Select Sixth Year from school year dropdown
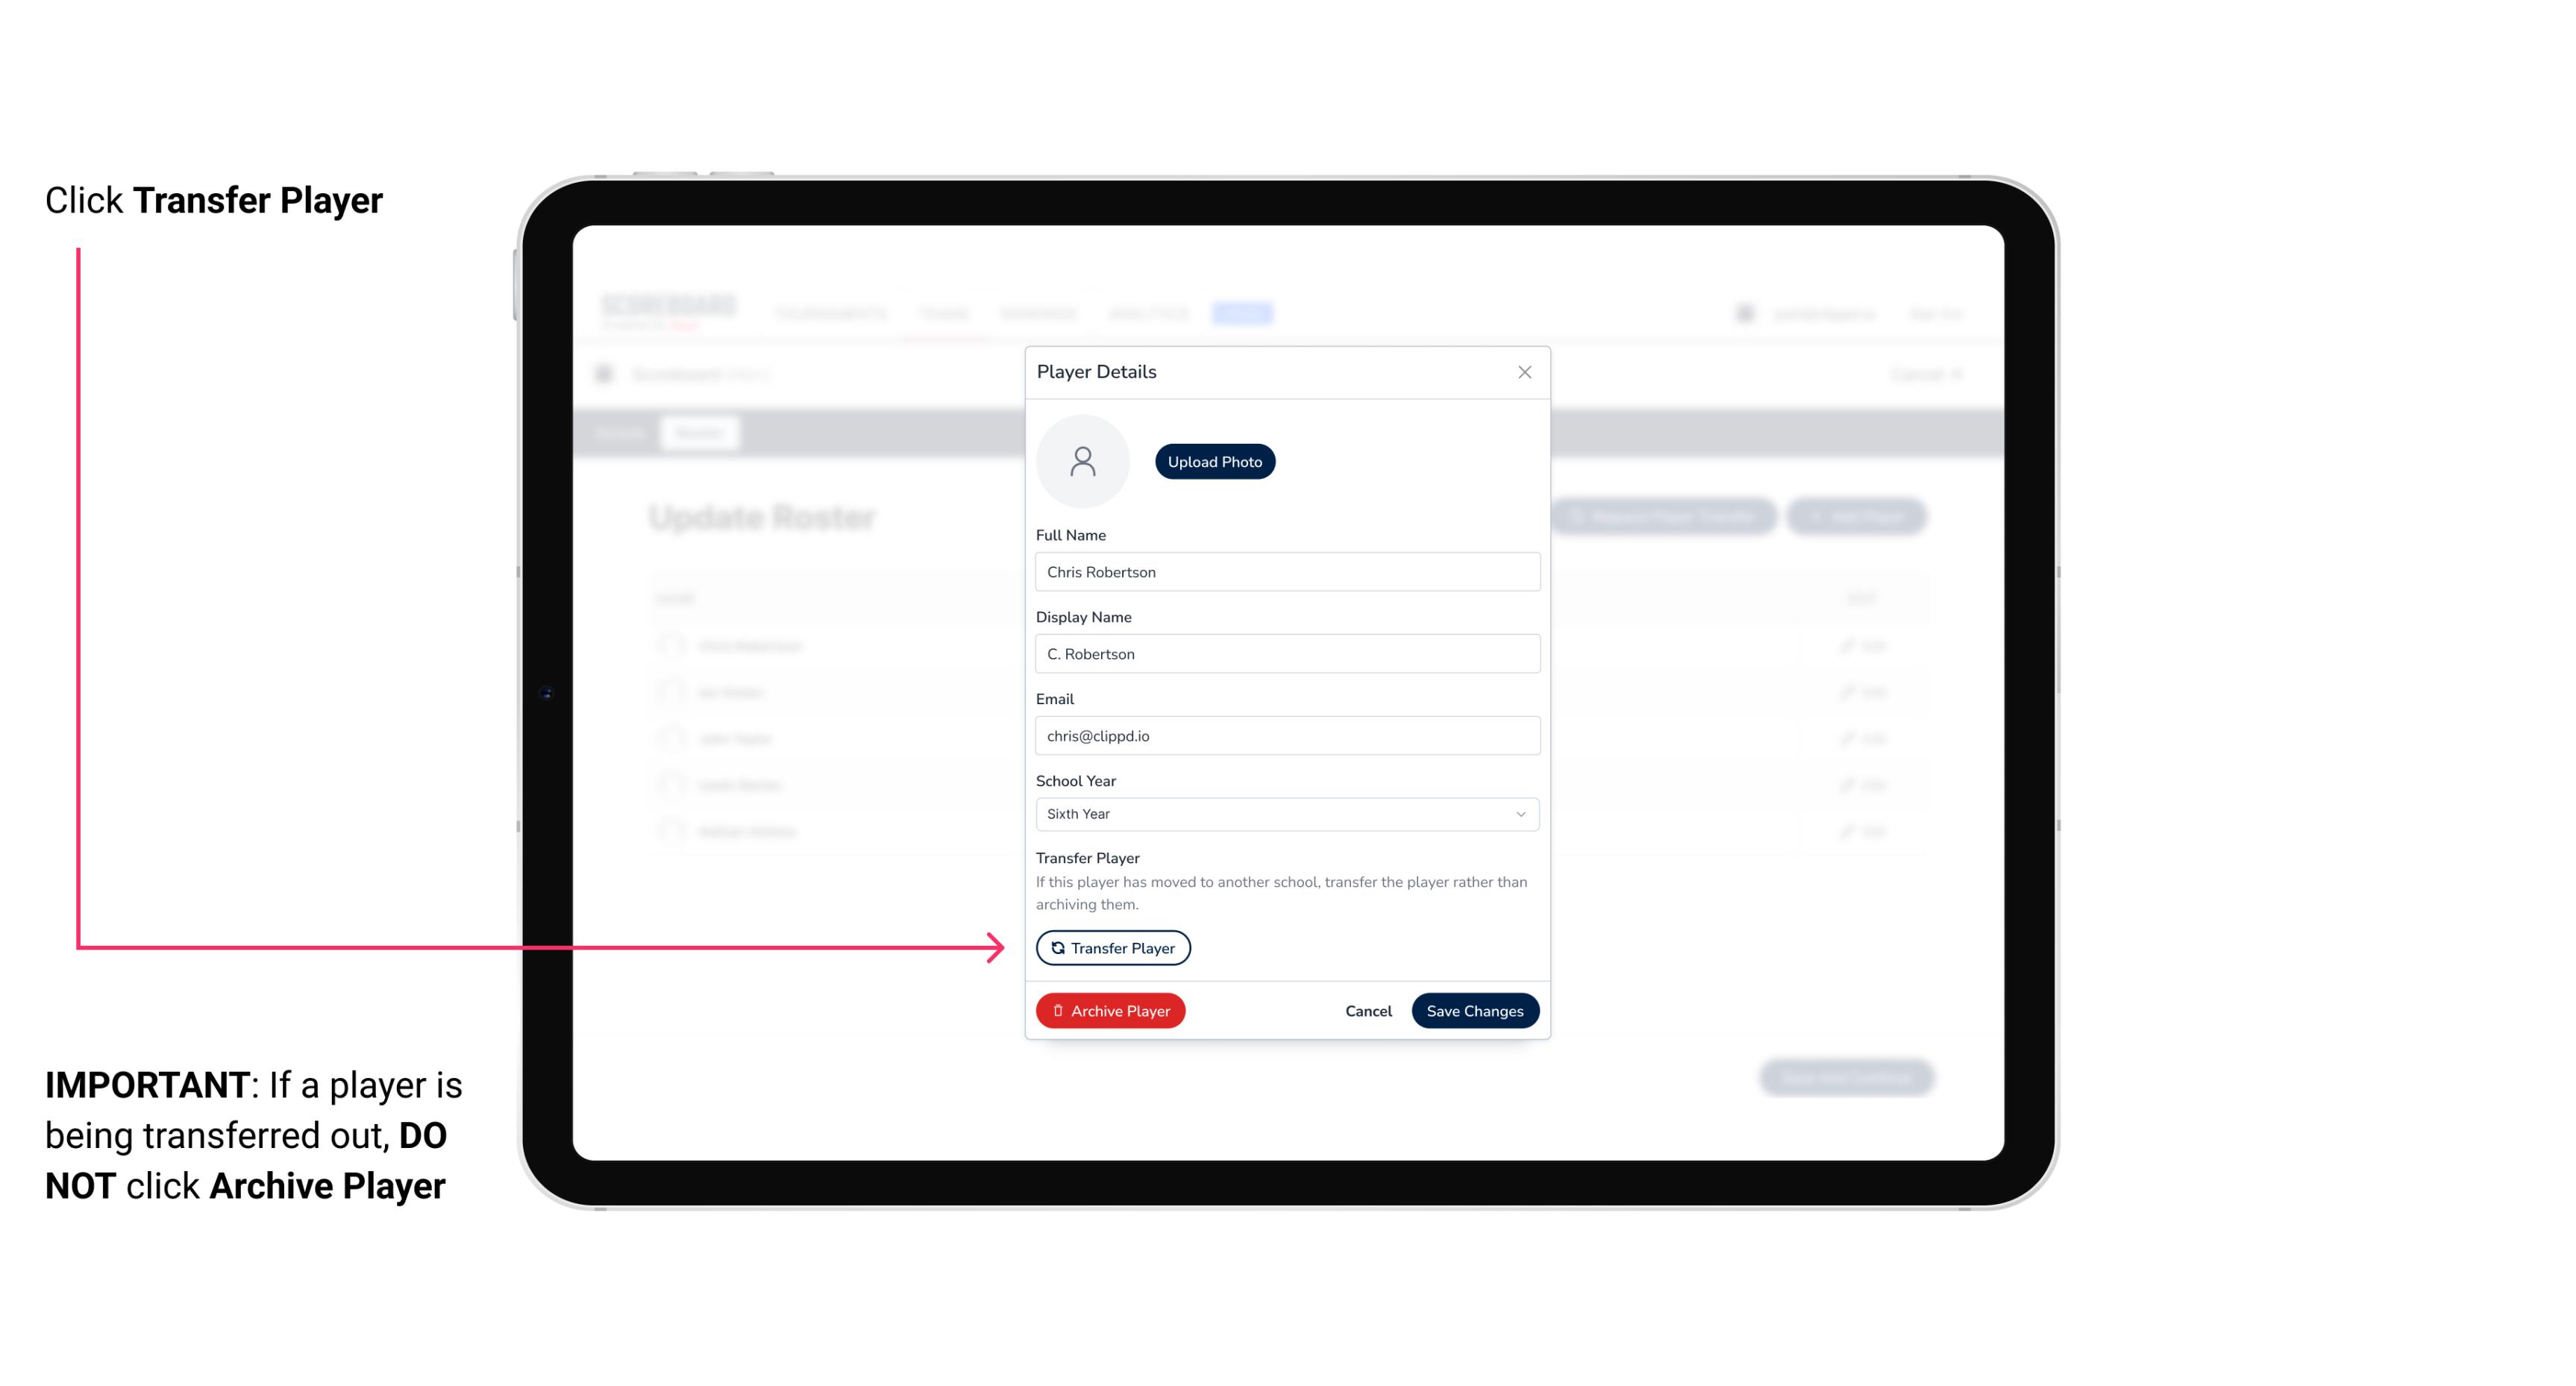Viewport: 2576px width, 1386px height. coord(1285,812)
